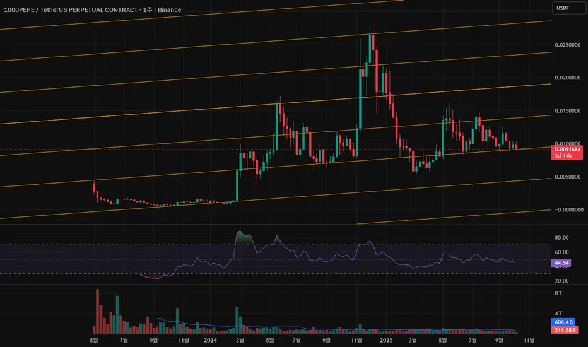
Task: Click the red current price tag 0.0091684
Action: 567,150
